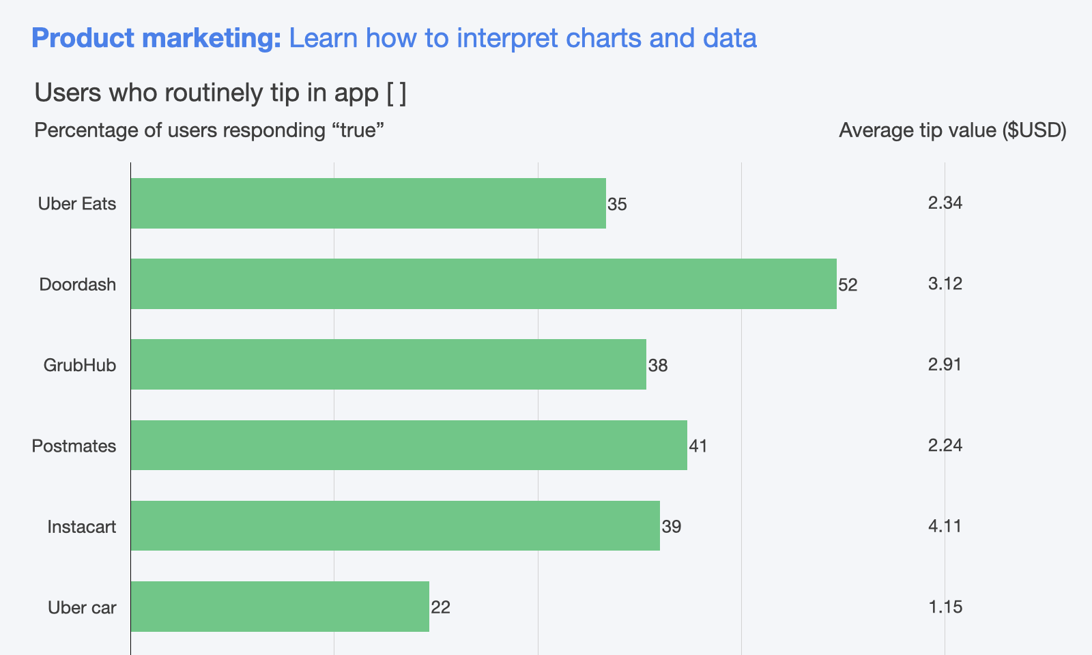Click the 52 data label on Doordash bar
The image size is (1092, 655).
(x=848, y=285)
